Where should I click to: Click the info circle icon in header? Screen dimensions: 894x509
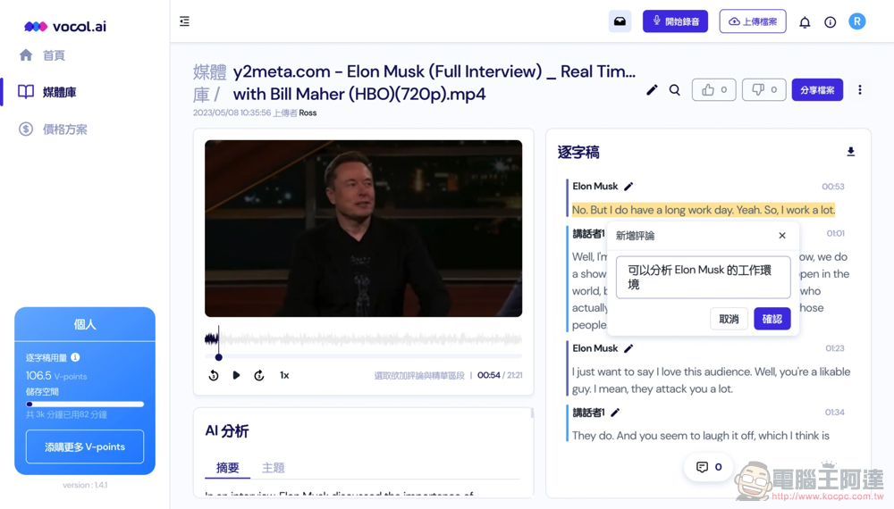pos(831,22)
